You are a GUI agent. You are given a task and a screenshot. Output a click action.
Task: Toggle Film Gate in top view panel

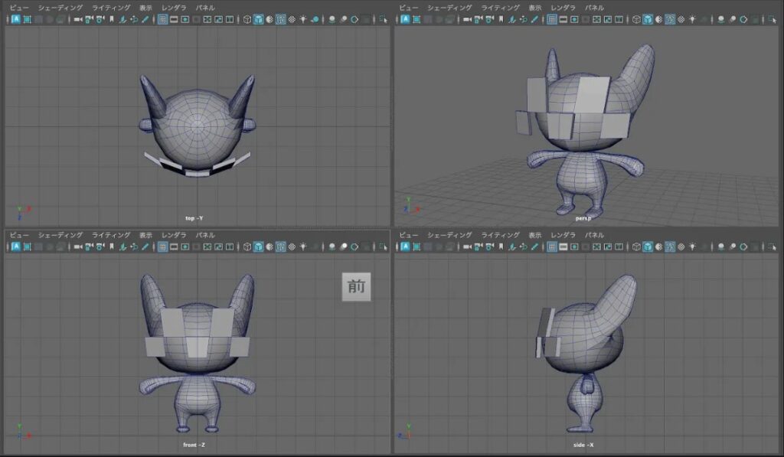[174, 19]
